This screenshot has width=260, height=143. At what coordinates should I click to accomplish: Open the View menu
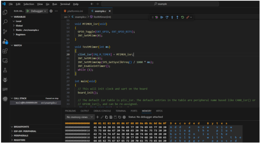pos(40,4)
